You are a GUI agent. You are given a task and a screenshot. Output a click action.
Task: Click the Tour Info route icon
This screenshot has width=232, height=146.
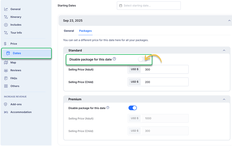[x=6, y=33]
